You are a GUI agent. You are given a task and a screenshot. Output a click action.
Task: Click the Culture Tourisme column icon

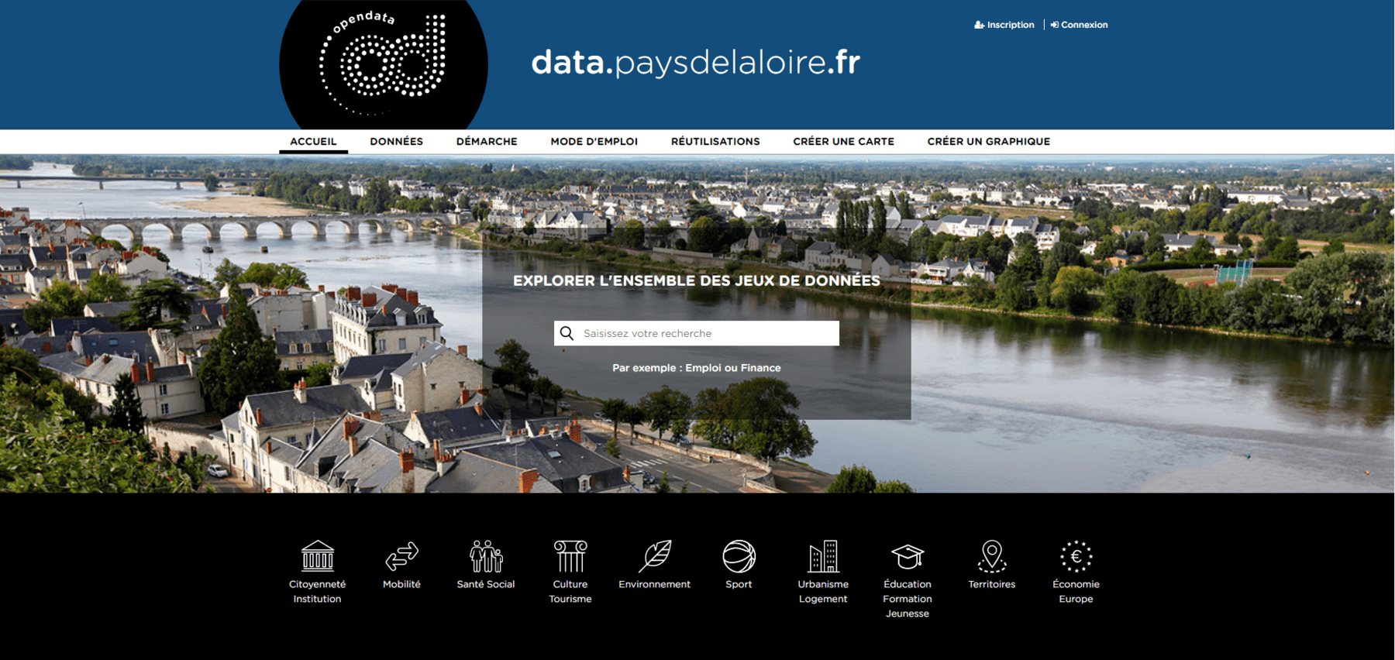pos(570,556)
